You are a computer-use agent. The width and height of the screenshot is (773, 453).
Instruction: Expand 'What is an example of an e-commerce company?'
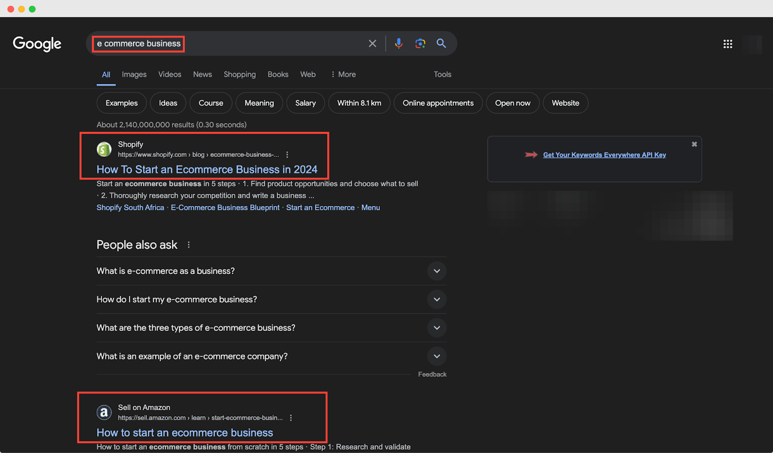coord(272,357)
